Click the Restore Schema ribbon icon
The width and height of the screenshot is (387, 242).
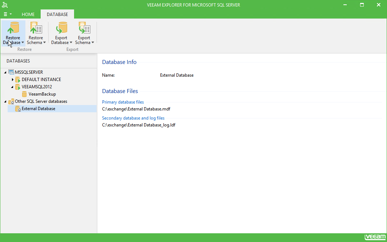pyautogui.click(x=36, y=28)
